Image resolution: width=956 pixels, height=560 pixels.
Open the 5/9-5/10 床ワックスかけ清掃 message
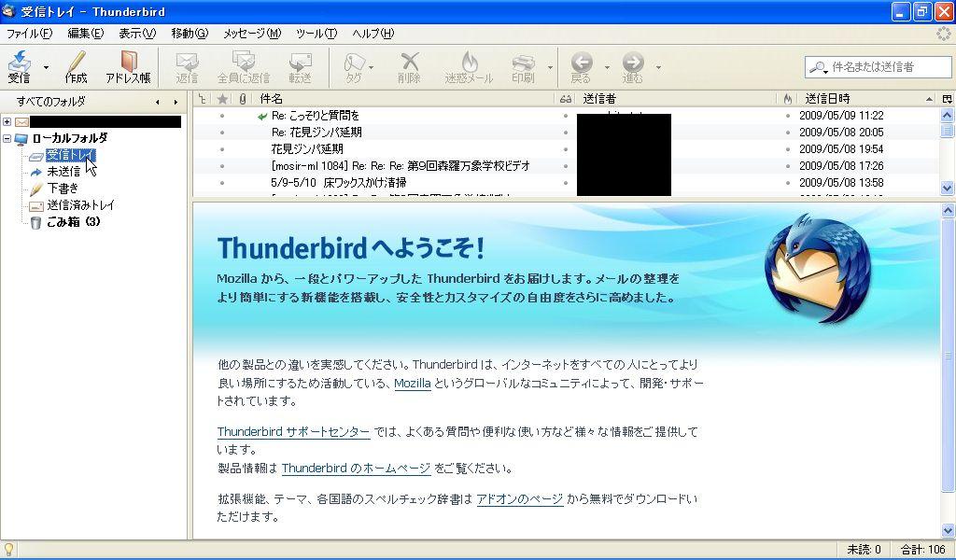point(338,183)
